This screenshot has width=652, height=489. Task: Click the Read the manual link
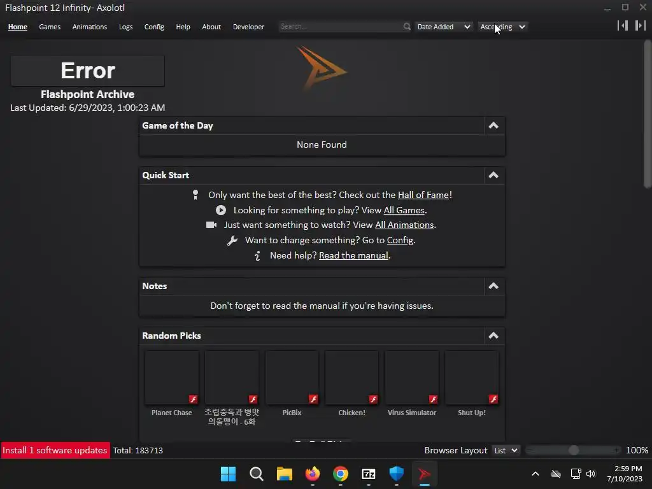(x=353, y=256)
